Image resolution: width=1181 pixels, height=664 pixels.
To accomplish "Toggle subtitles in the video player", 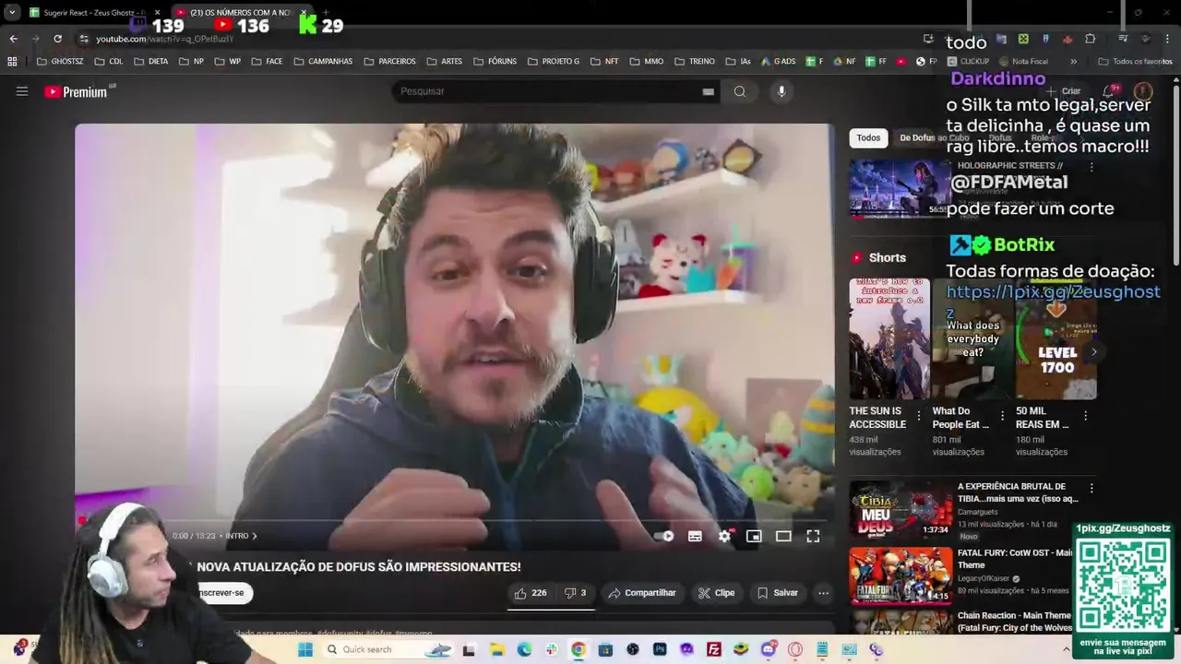I will click(695, 536).
